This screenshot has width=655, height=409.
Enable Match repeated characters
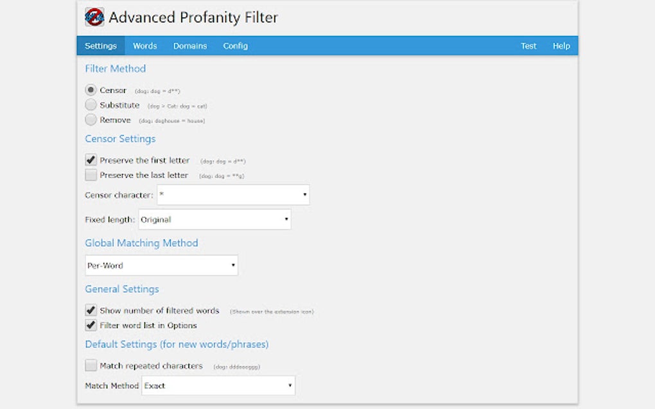click(x=91, y=365)
